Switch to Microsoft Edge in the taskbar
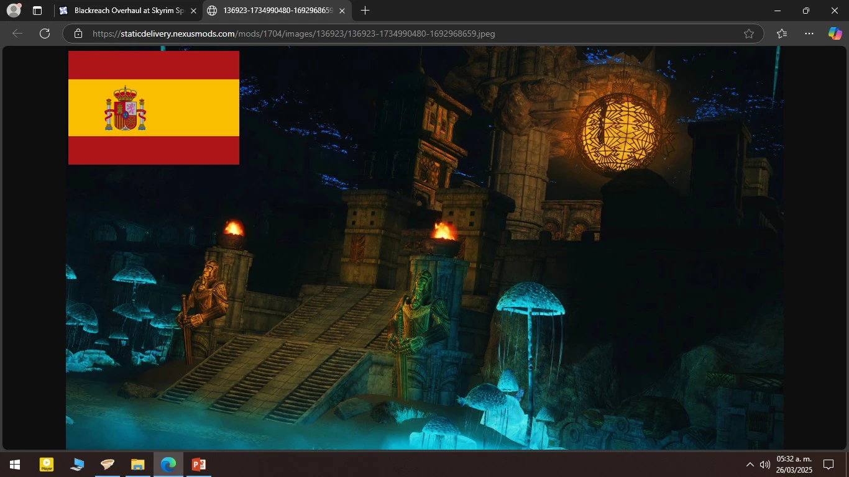849x477 pixels. point(168,465)
